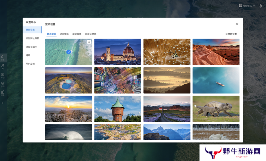Click the 主页 home icon in the sidebar
The width and height of the screenshot is (266, 161).
pyautogui.click(x=3, y=58)
